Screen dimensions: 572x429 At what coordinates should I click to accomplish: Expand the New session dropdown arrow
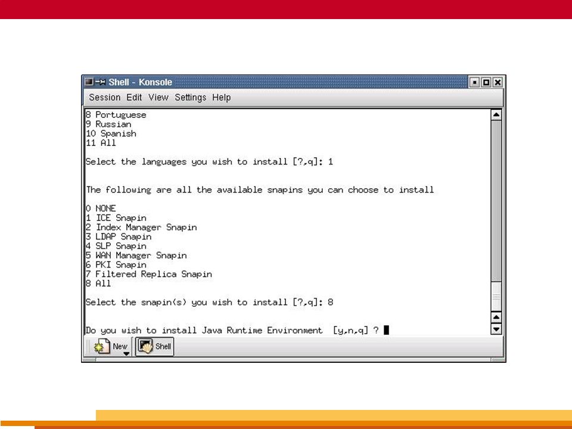coord(126,354)
